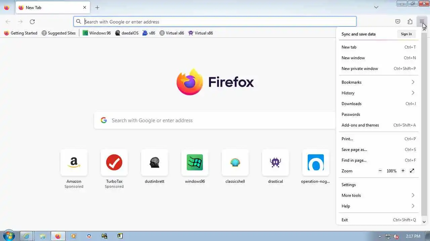Go back one page

pos(8,22)
